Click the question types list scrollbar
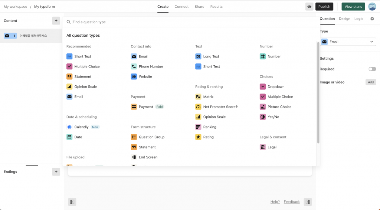This screenshot has width=380, height=210. click(318, 92)
